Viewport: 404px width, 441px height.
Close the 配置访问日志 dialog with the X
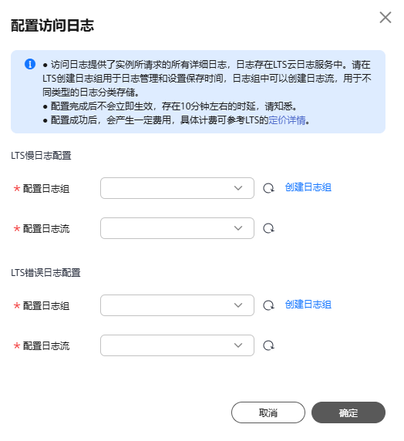pos(385,18)
